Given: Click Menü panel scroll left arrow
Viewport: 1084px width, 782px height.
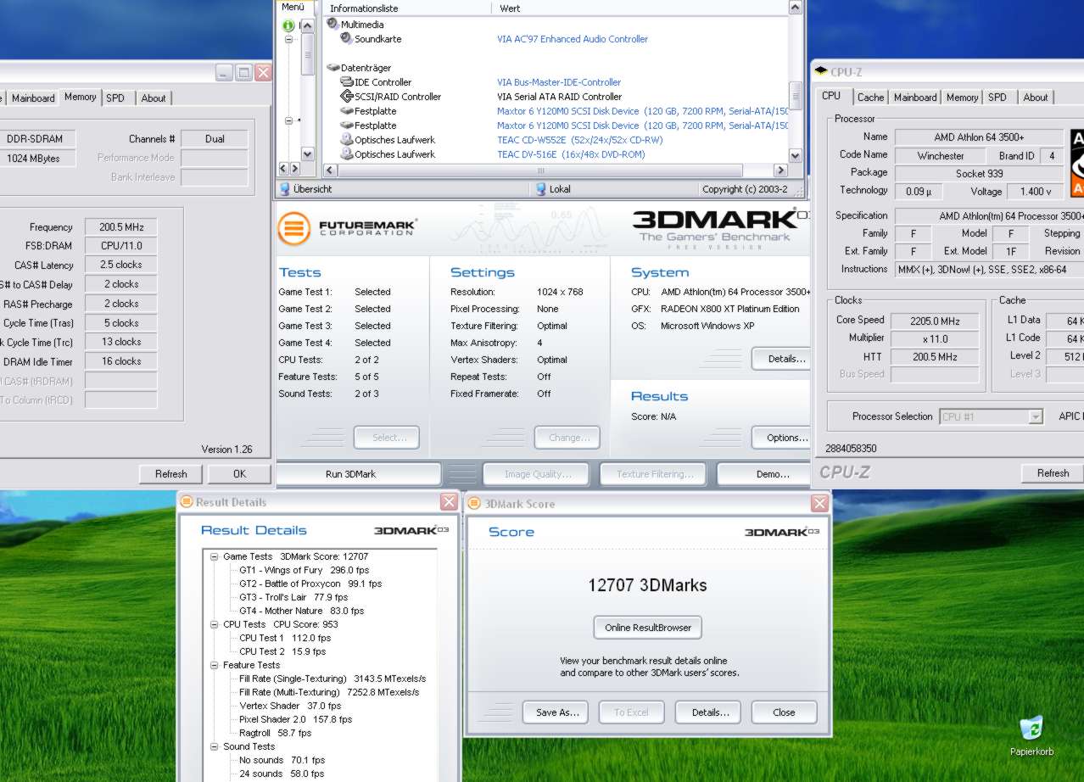Looking at the screenshot, I should tap(284, 169).
